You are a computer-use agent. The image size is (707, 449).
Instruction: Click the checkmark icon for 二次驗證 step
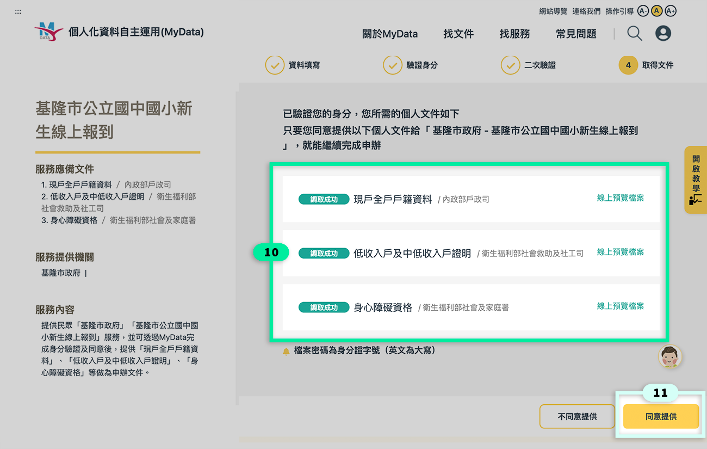tap(510, 65)
